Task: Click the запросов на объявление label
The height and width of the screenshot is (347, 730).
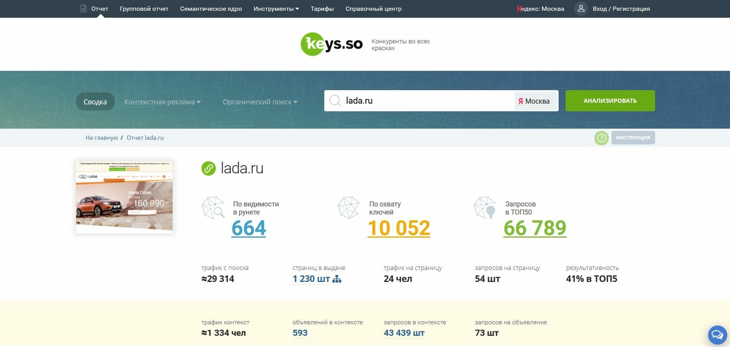Action: point(511,322)
